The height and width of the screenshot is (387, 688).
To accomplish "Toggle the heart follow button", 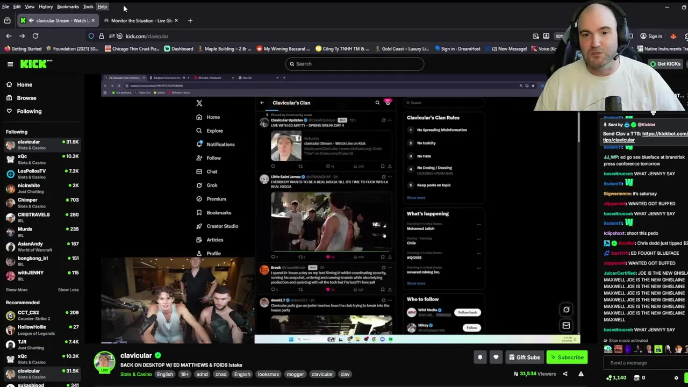I will coord(496,357).
